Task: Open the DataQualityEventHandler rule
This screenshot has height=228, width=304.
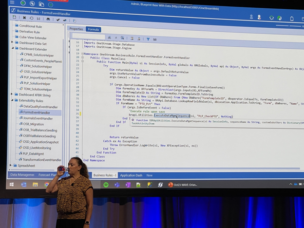Action: click(x=40, y=107)
